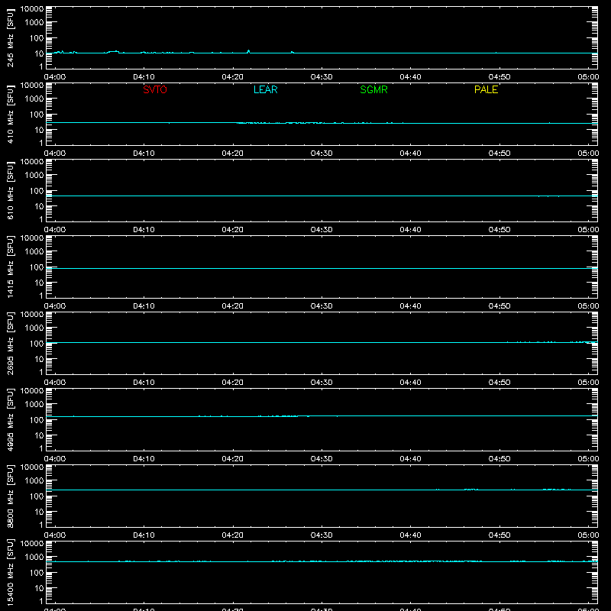Select the 245 MHz [SFU] axis title

(x=10, y=38)
